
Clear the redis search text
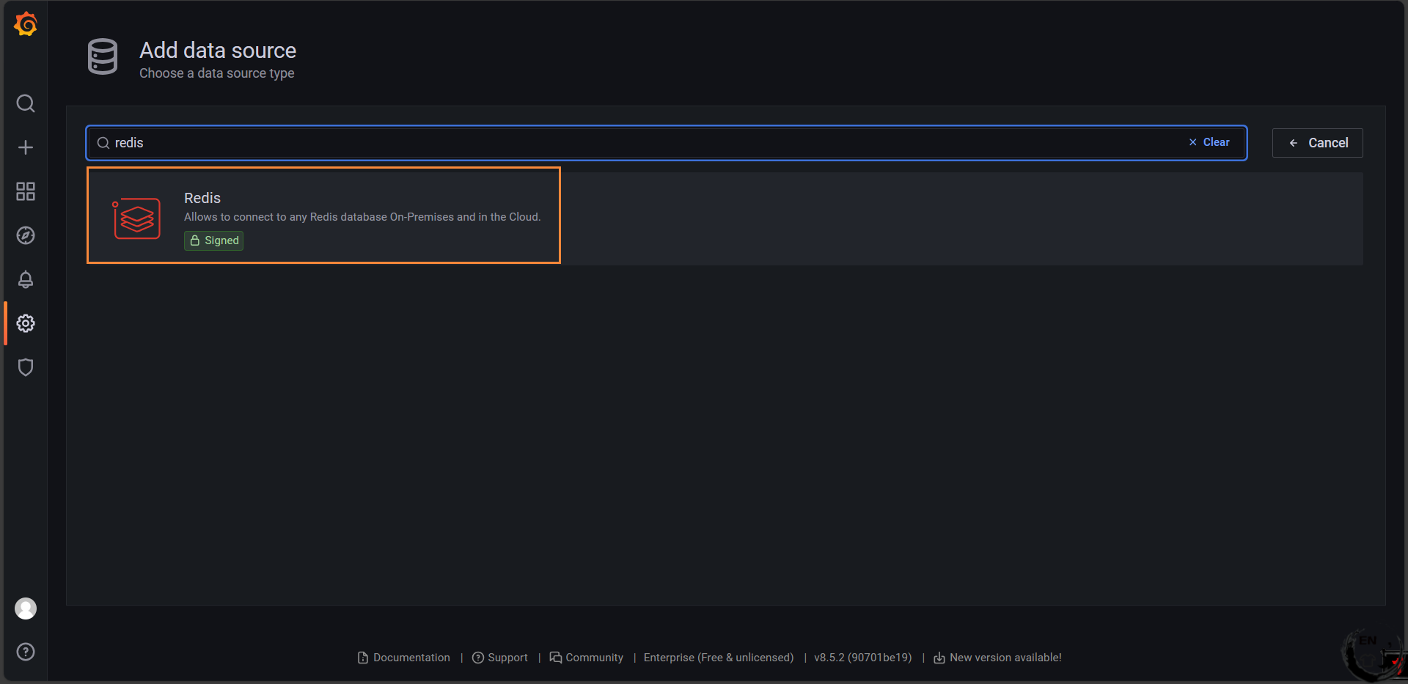(1209, 142)
